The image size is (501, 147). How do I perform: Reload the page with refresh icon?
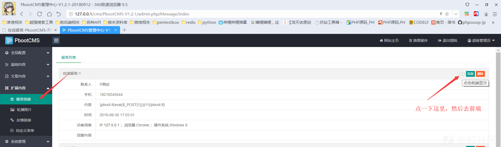point(39,14)
